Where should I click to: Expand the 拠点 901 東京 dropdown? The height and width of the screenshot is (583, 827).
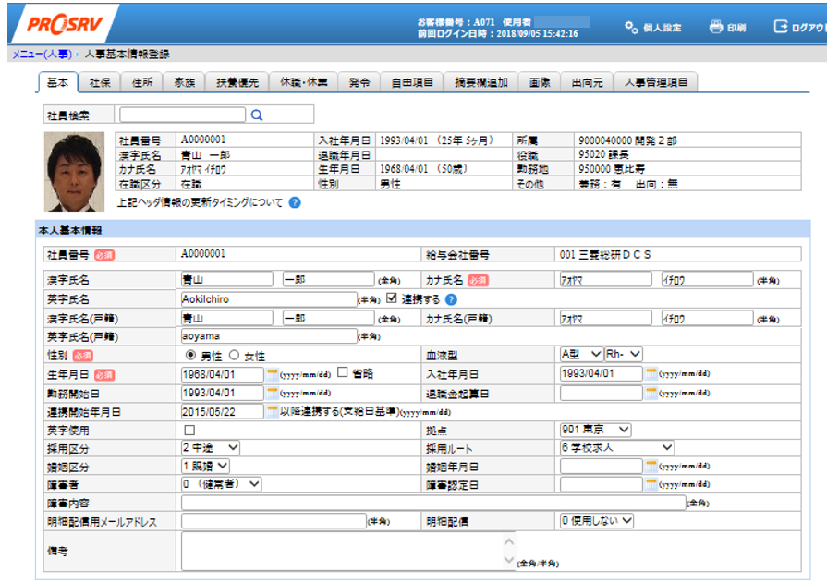click(x=596, y=430)
